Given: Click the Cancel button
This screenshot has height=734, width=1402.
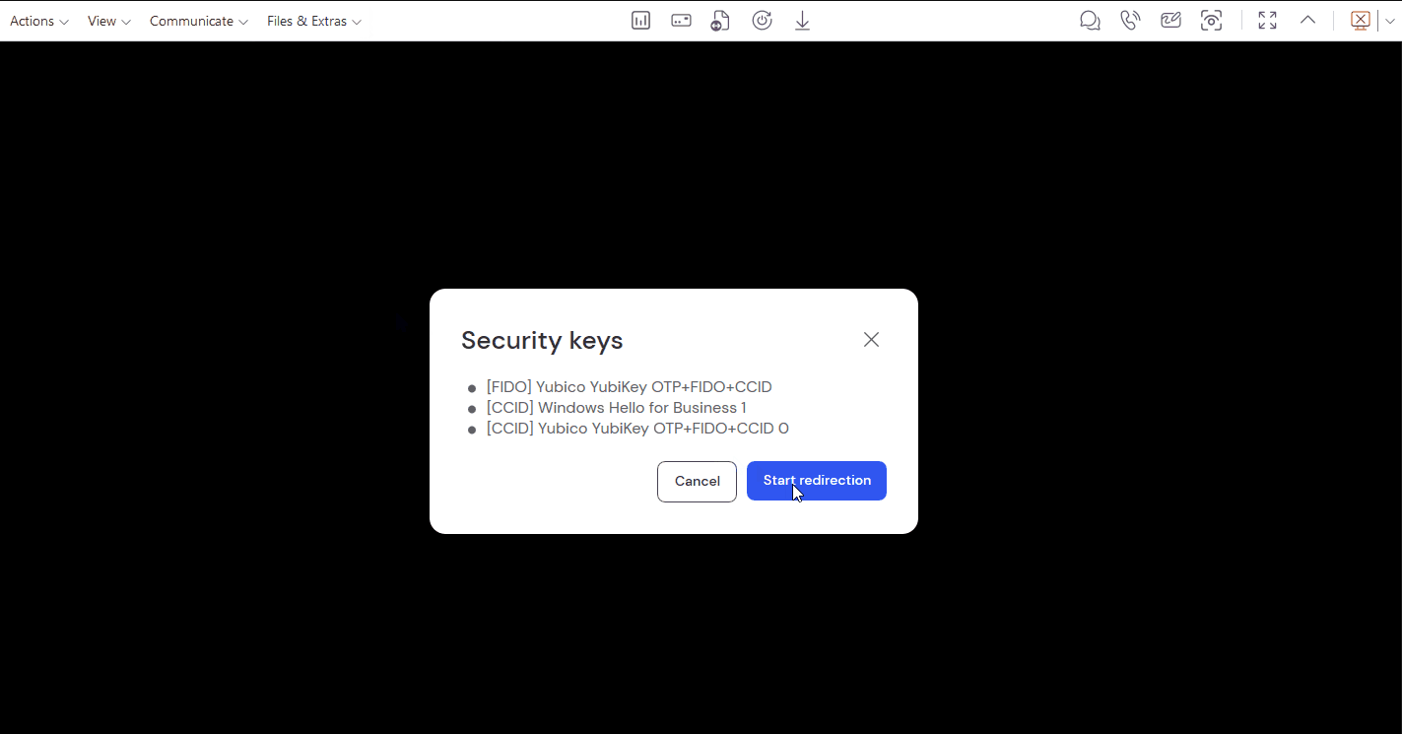Looking at the screenshot, I should 697,482.
